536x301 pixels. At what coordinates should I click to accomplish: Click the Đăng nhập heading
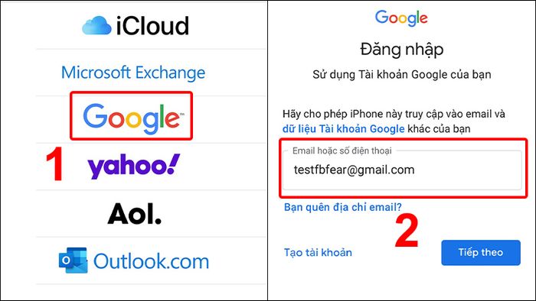[402, 50]
